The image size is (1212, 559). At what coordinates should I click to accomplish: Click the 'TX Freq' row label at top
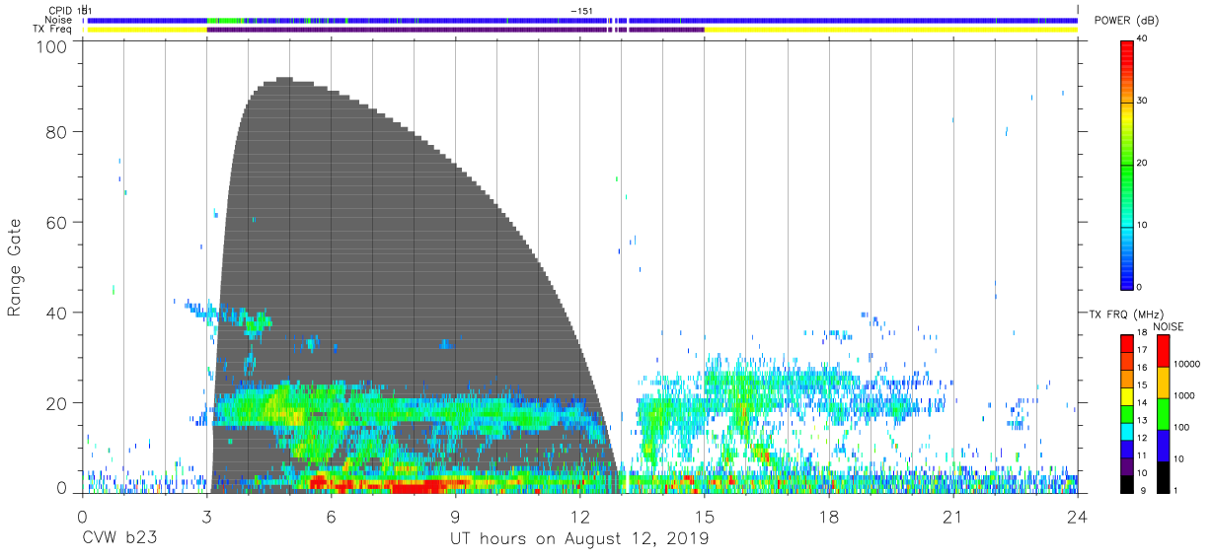click(53, 30)
